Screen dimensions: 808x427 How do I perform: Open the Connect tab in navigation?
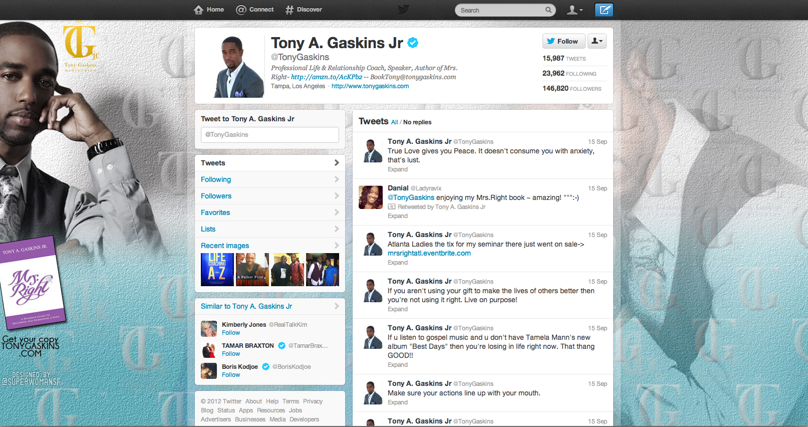coord(255,10)
